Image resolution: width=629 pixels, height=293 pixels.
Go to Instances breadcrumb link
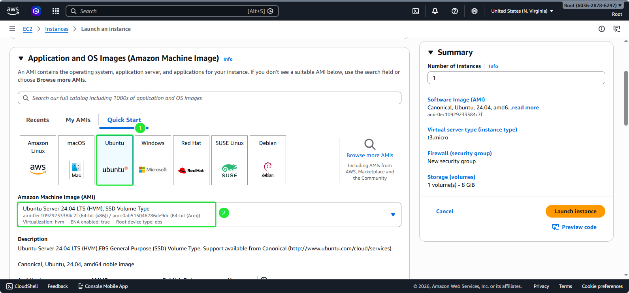[x=56, y=29]
